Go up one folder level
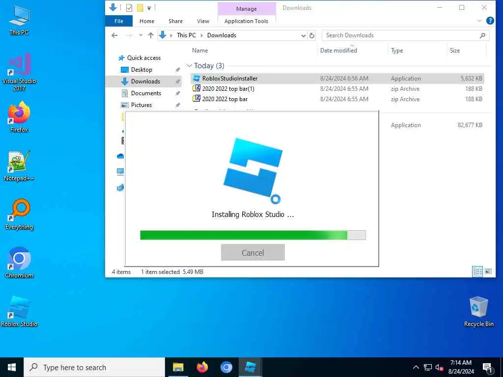This screenshot has height=377, width=503. point(151,35)
